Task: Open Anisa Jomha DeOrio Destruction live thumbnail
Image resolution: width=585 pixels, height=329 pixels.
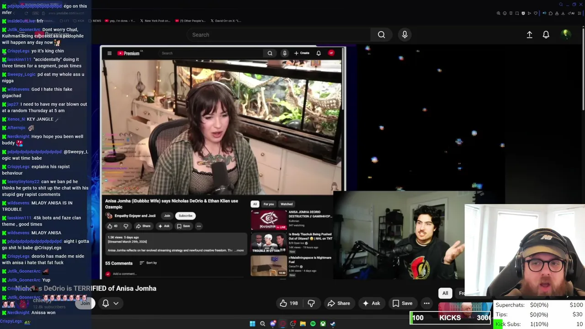Action: point(269,220)
